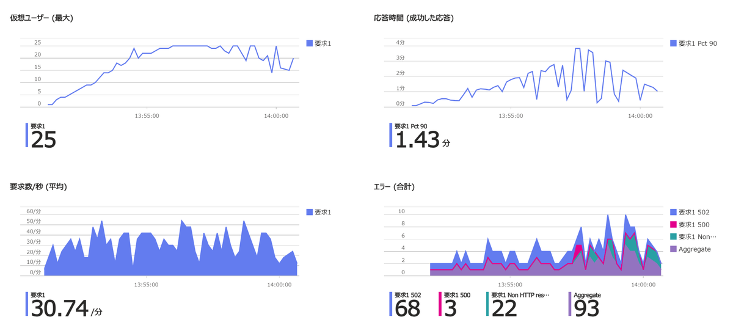Click 13:55:00 on the 仮想ユーザー chart axis
Screen dimensions: 733x328
pos(147,115)
